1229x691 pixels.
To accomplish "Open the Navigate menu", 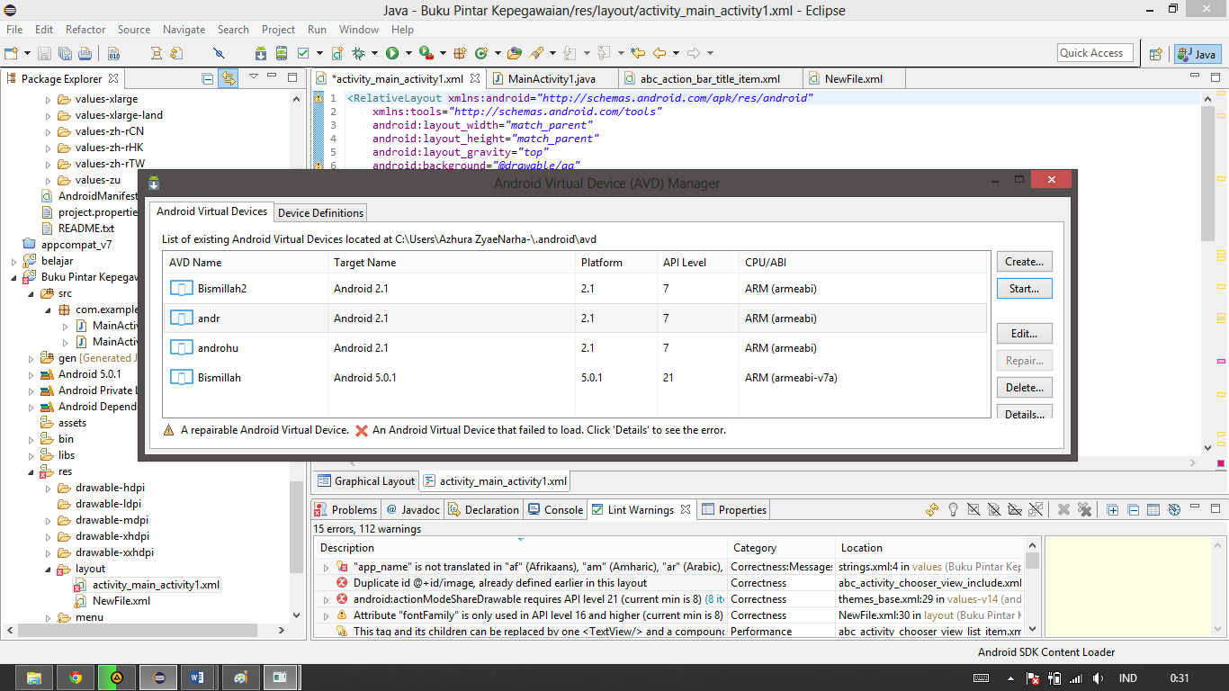I will tap(184, 30).
